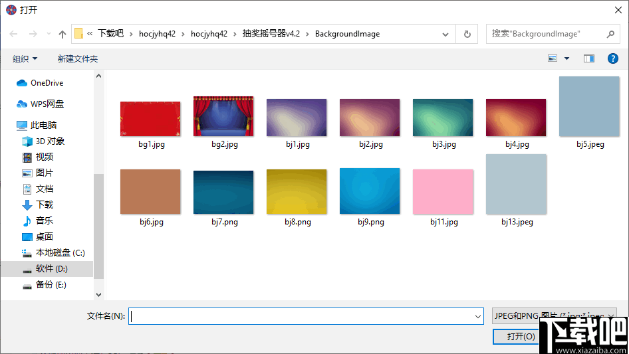Go back using the back arrow
This screenshot has height=354, width=629.
pyautogui.click(x=13, y=34)
